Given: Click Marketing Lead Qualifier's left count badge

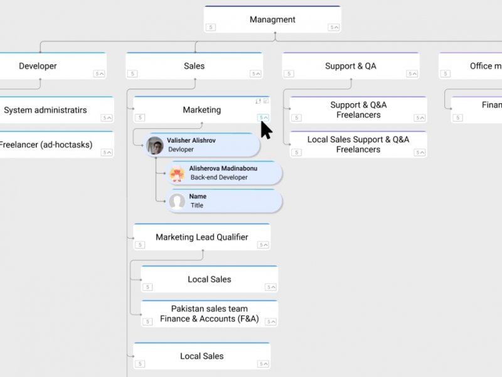Looking at the screenshot, I should [140, 245].
